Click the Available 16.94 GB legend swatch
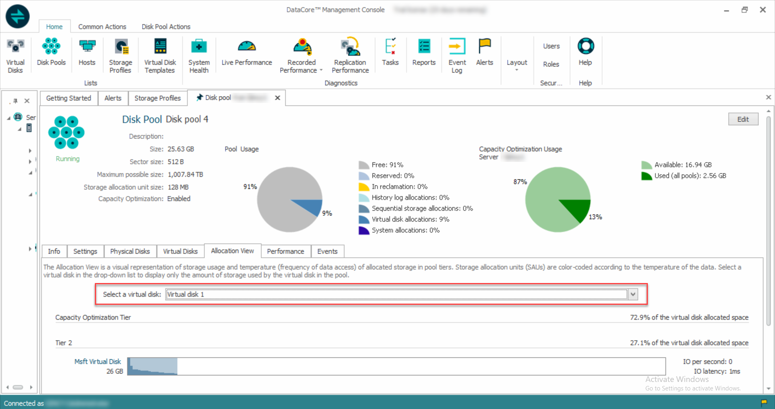The image size is (775, 409). tap(646, 165)
